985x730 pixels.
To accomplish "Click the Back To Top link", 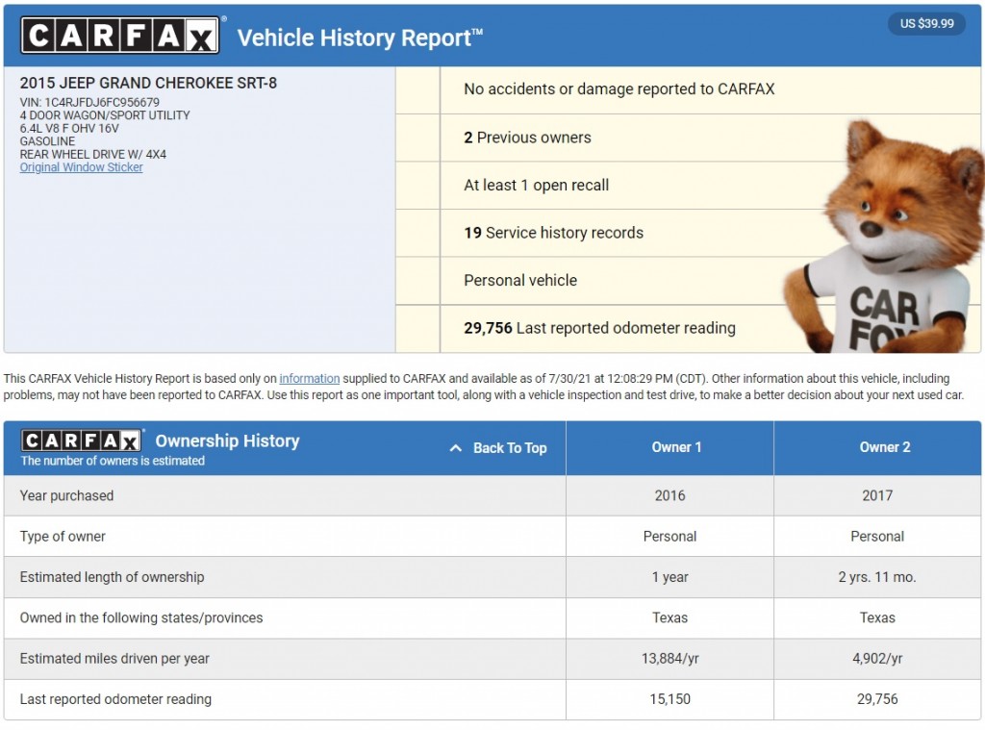I will [509, 448].
